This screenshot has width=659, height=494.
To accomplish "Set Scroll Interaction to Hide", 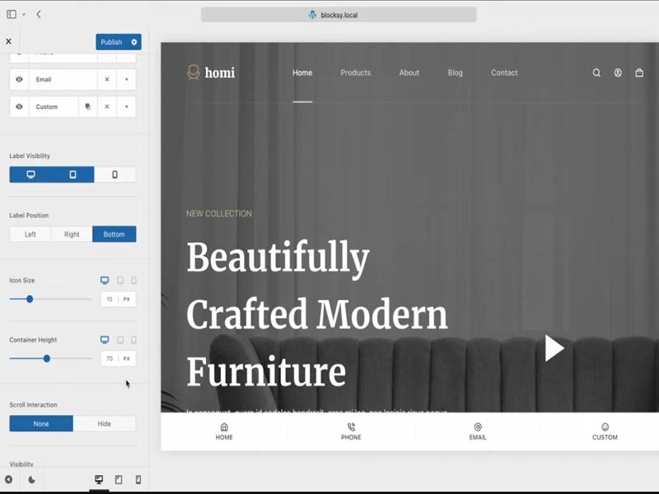I will [x=104, y=424].
